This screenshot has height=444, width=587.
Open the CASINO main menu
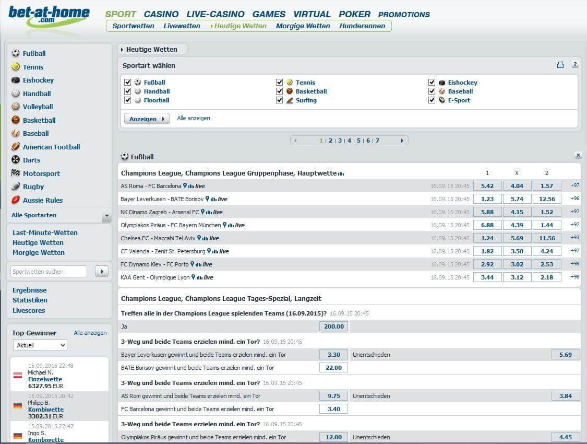tap(161, 14)
